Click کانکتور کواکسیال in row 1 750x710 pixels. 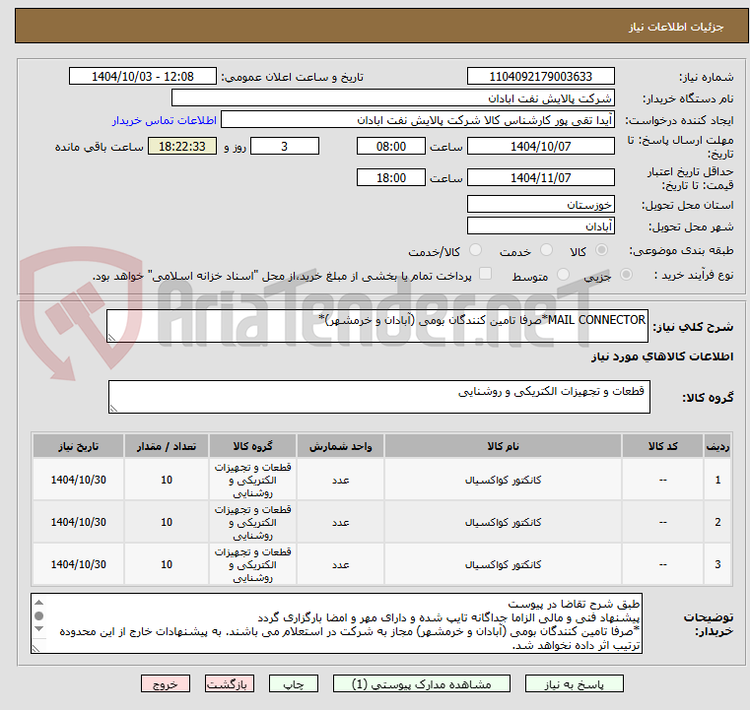[503, 481]
